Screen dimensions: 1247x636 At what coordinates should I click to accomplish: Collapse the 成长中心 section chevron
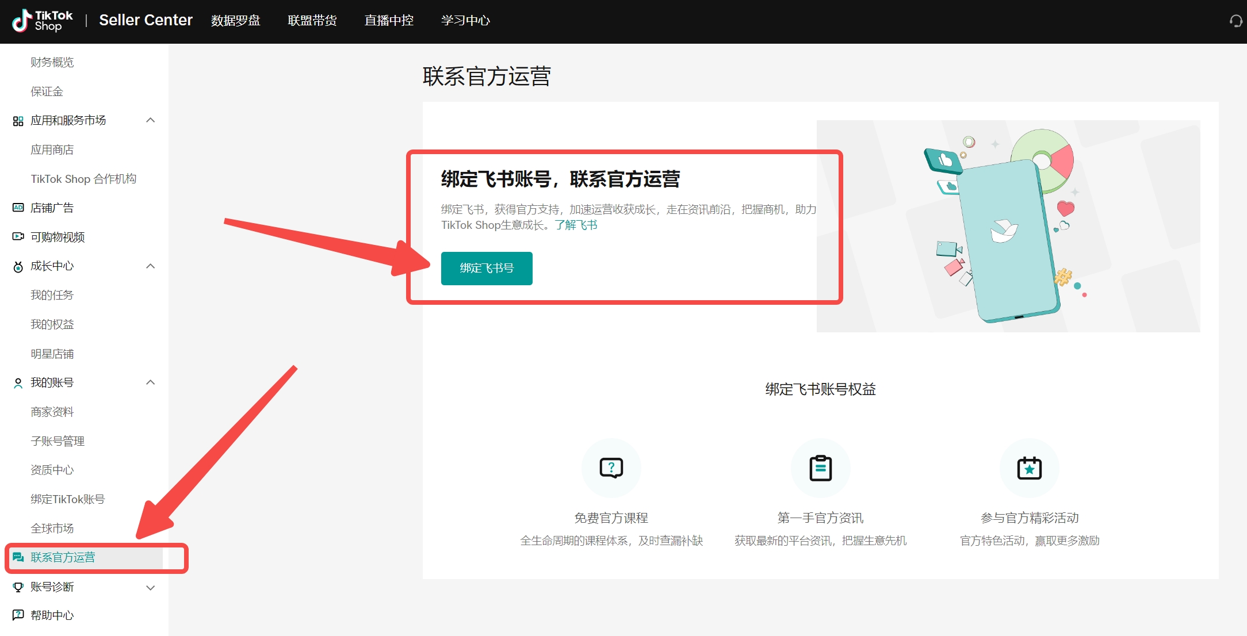coord(151,266)
